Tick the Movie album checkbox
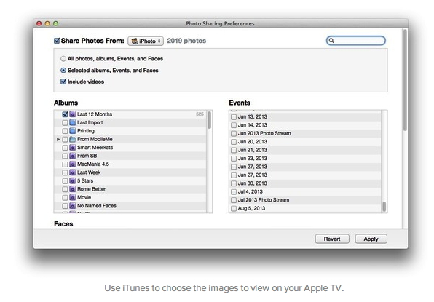This screenshot has height=302, width=434. coord(65,197)
